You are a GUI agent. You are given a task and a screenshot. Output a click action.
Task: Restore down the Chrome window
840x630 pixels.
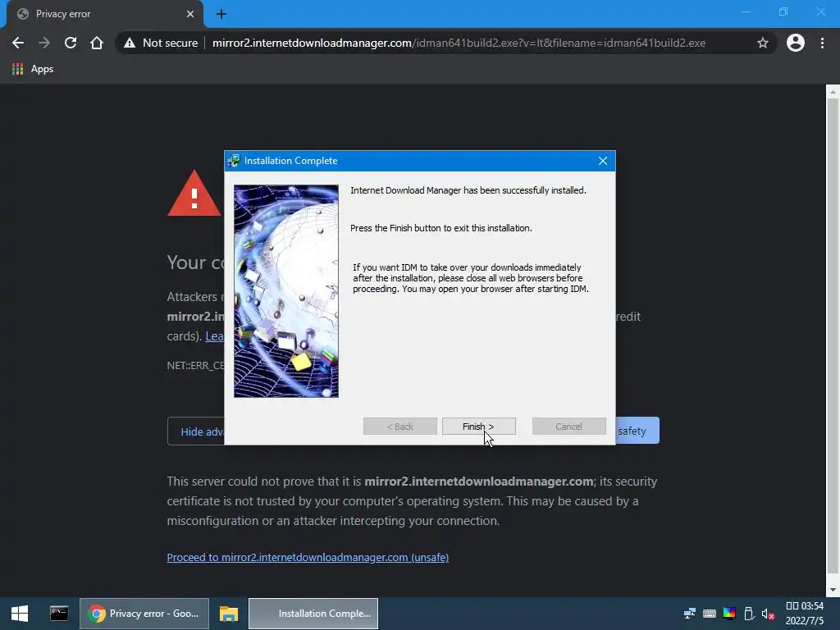783,11
